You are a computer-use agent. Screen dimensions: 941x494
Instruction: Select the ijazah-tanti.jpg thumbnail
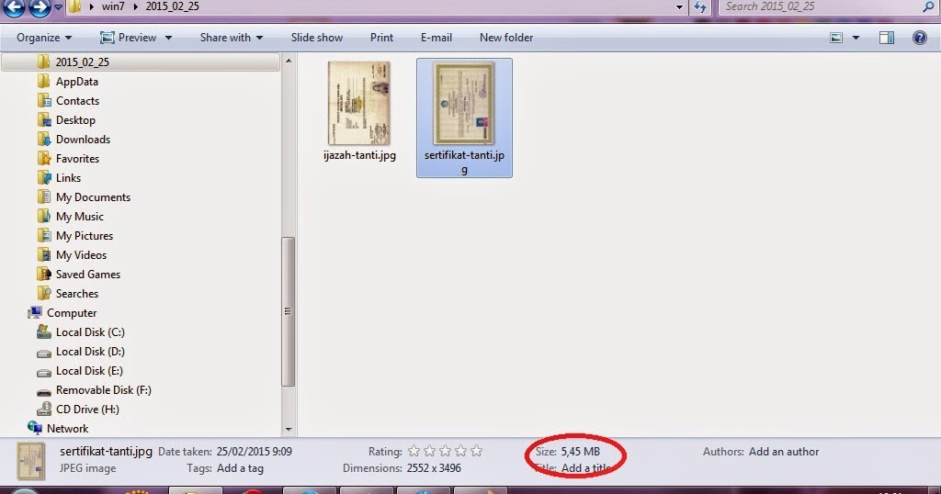point(359,103)
